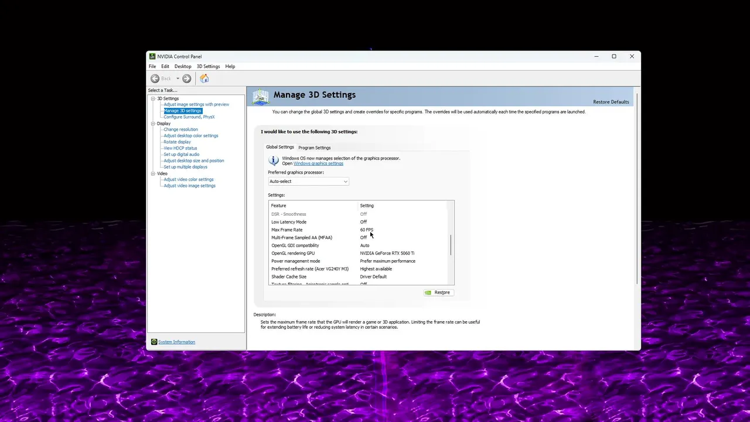Open the Windows graphics settings link

(318, 164)
